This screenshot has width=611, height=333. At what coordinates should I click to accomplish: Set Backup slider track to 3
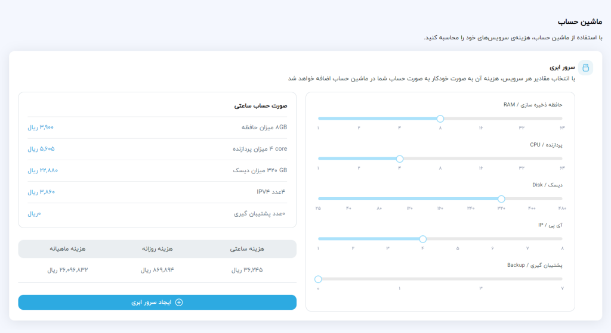pyautogui.click(x=481, y=279)
